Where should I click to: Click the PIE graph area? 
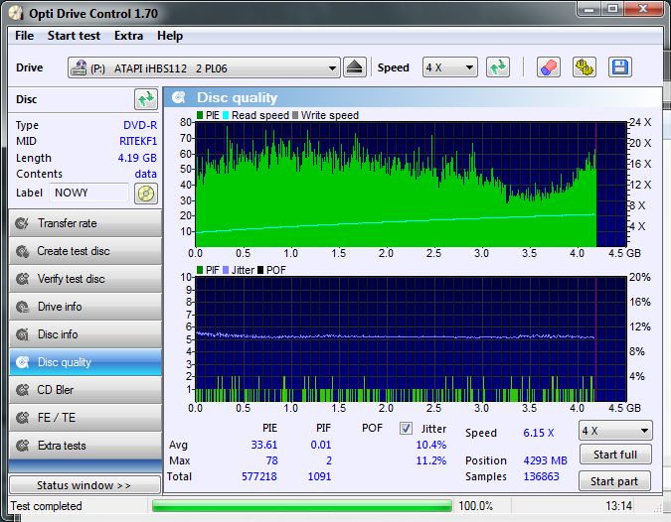click(x=411, y=185)
